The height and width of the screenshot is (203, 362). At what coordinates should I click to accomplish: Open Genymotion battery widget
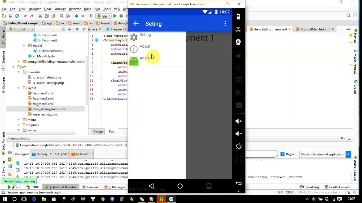coord(238,17)
